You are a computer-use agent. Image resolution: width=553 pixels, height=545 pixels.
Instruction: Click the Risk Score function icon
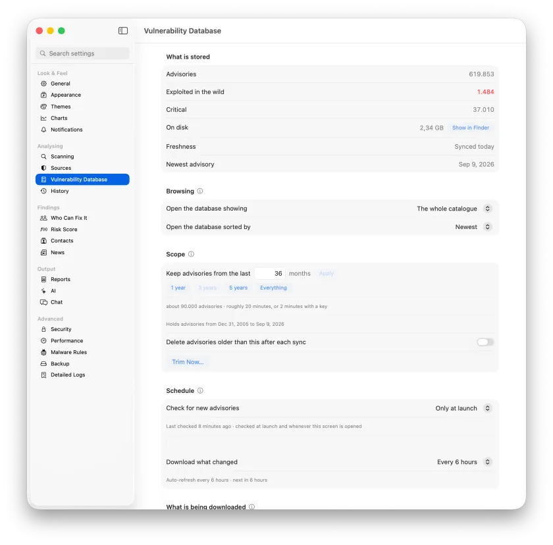point(43,230)
